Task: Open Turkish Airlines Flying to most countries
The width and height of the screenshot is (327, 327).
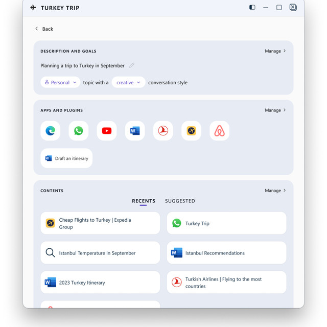Action: [226, 283]
